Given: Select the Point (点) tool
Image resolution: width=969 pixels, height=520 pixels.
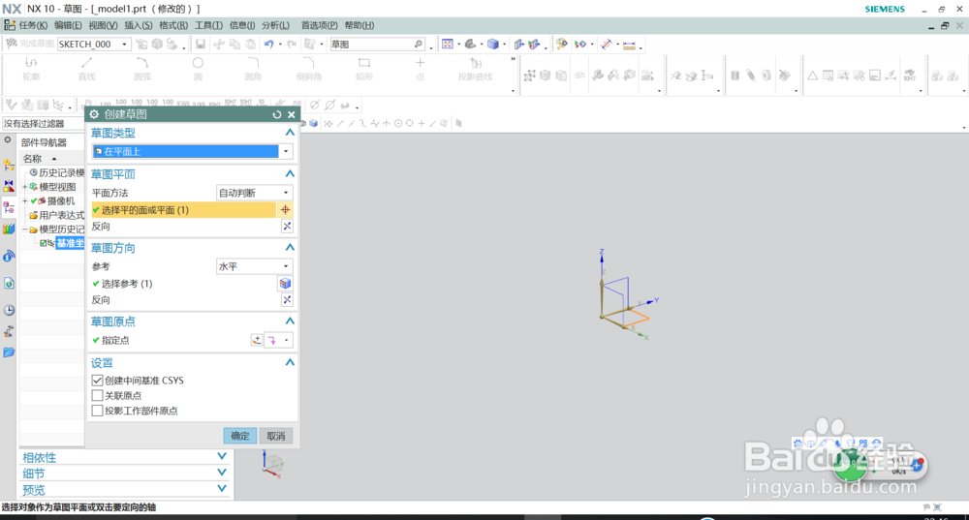Looking at the screenshot, I should click(x=420, y=69).
